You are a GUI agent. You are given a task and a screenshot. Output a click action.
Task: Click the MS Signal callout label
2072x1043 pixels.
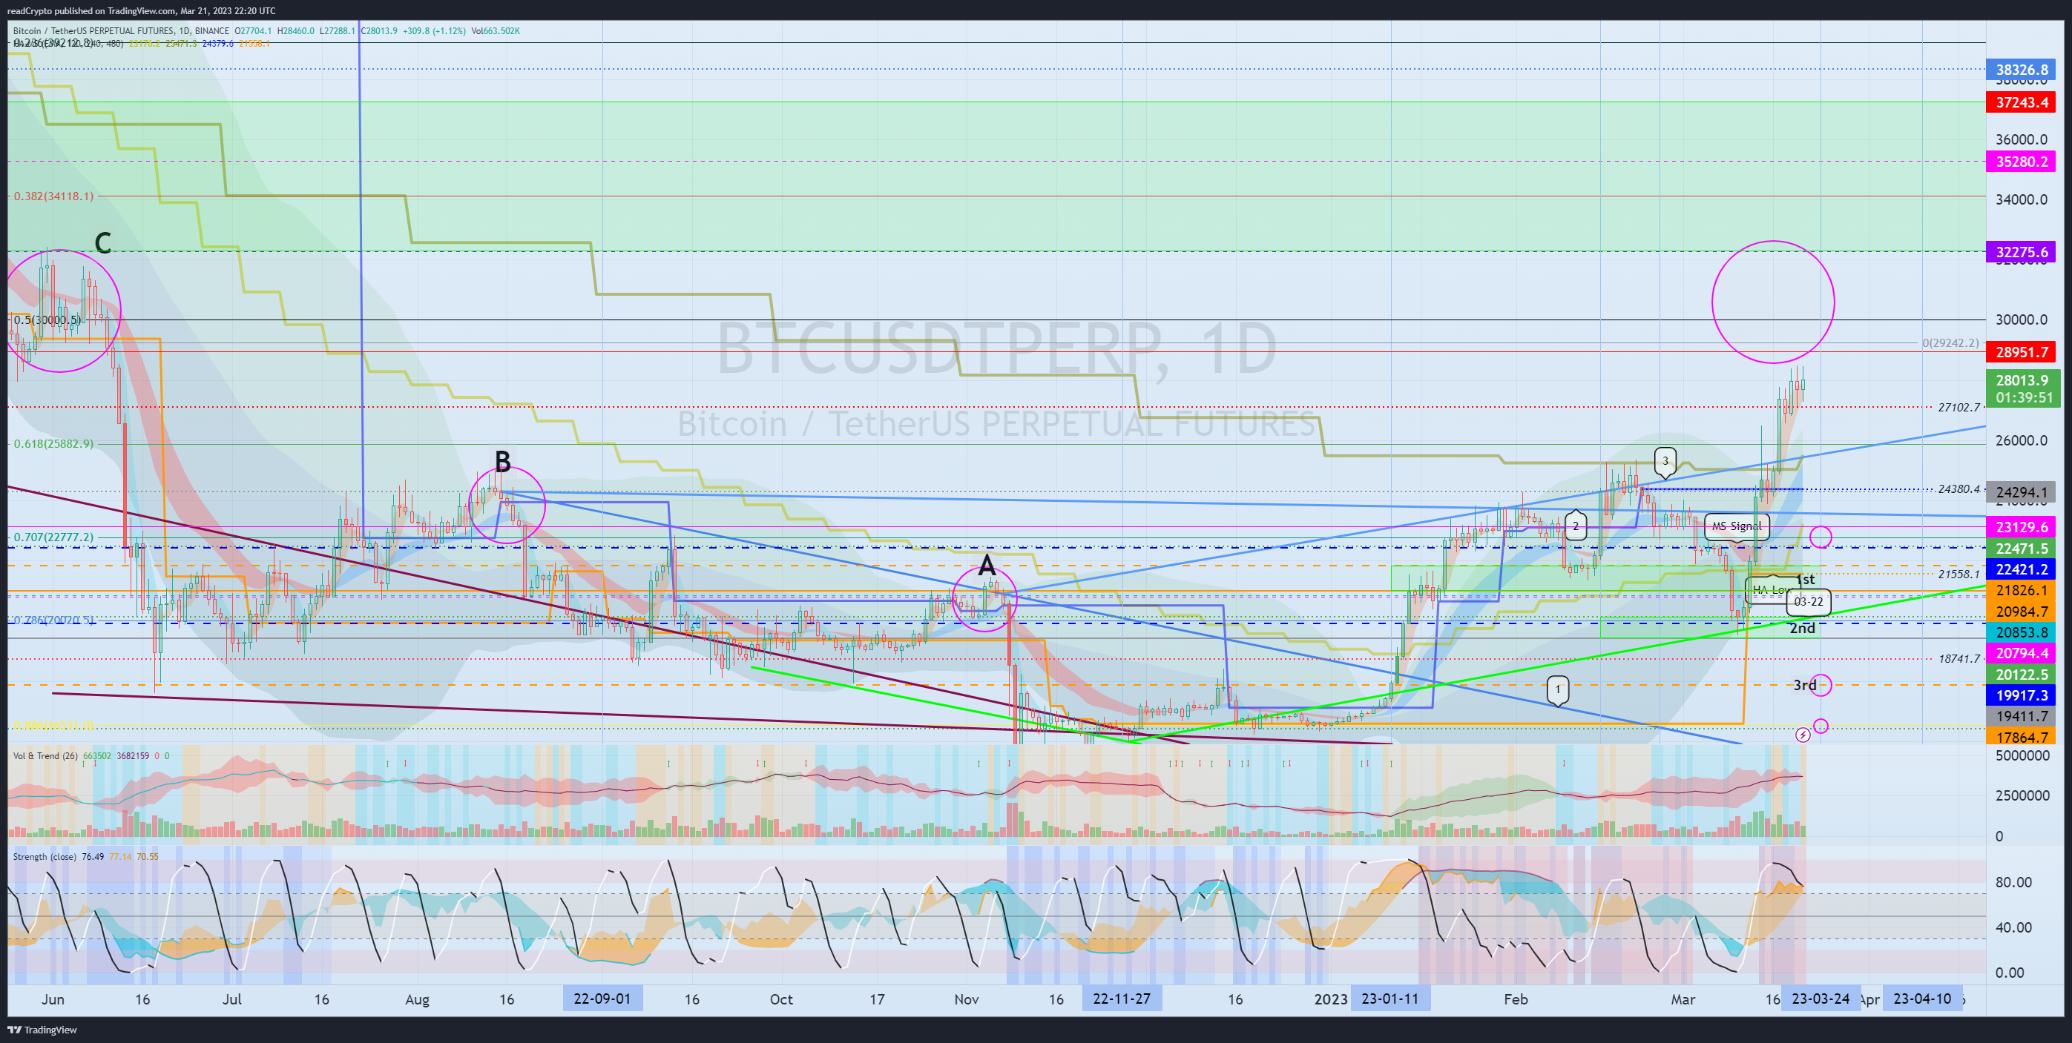[x=1737, y=526]
